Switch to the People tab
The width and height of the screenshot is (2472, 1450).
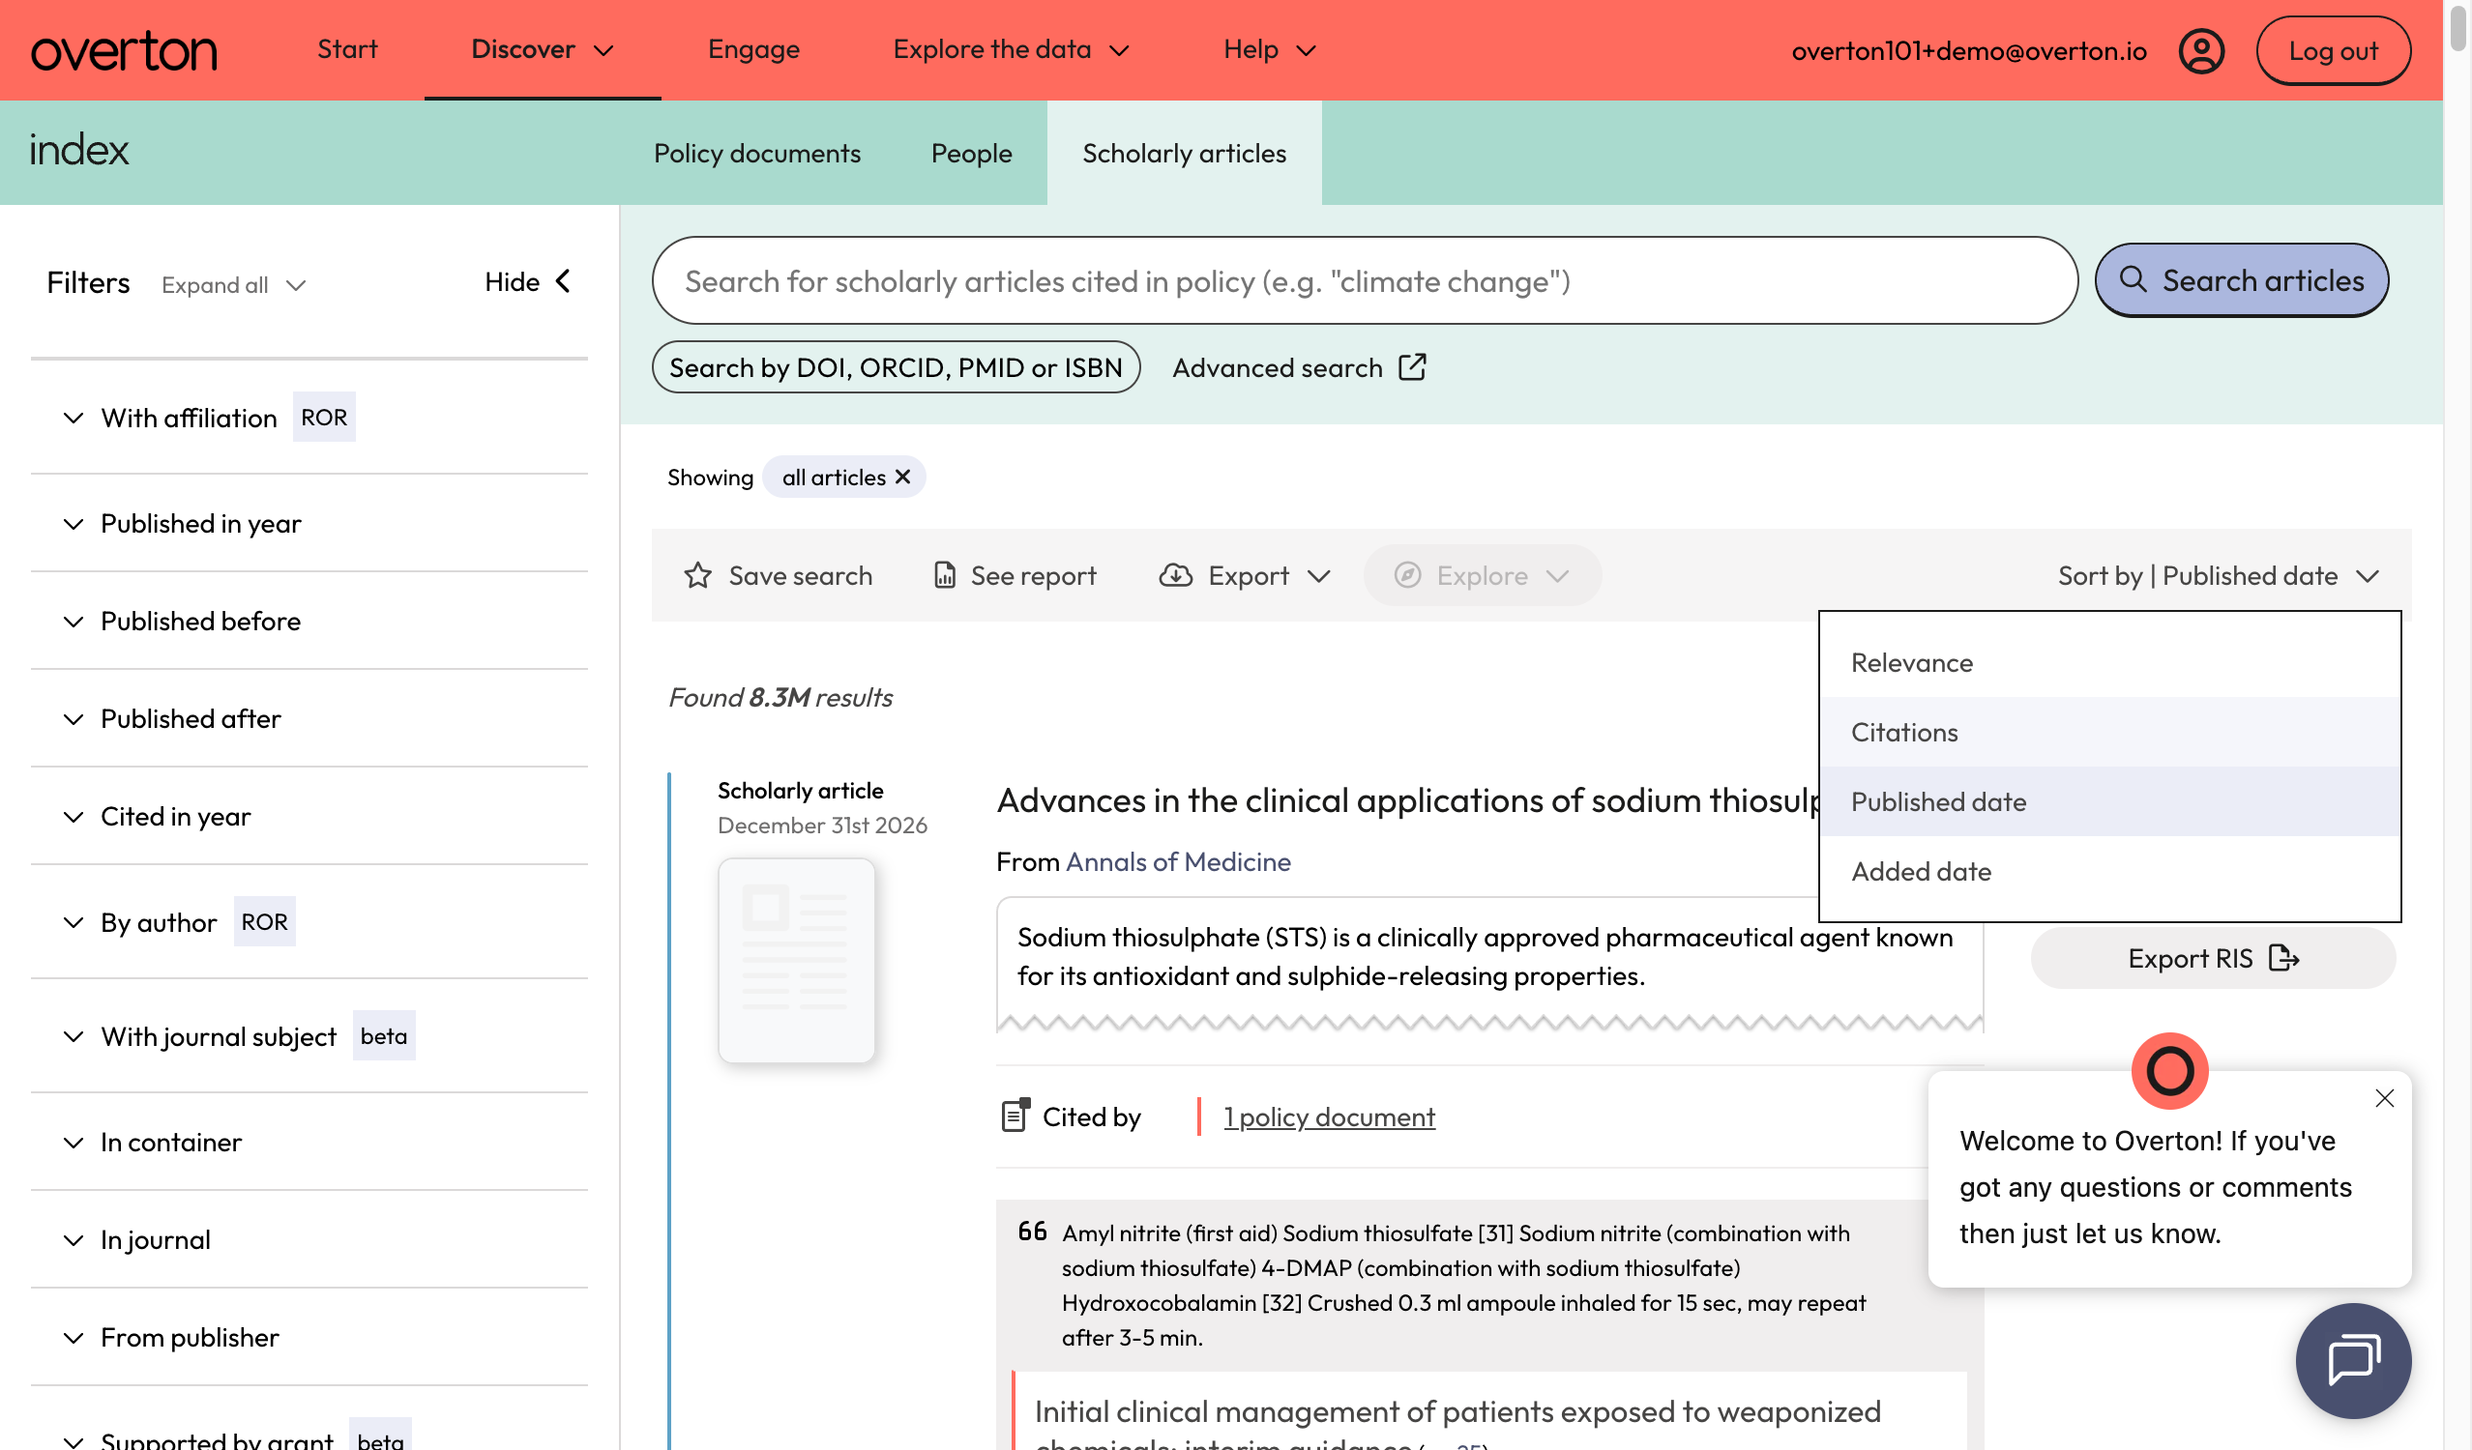[971, 153]
